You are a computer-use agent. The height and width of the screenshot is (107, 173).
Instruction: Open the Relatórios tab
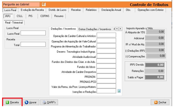tap(91, 10)
